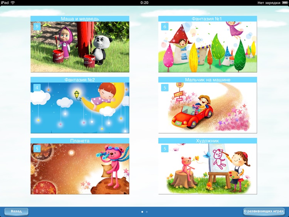Tap the Wi-Fi status icon
The image size is (289, 217).
point(13,3)
